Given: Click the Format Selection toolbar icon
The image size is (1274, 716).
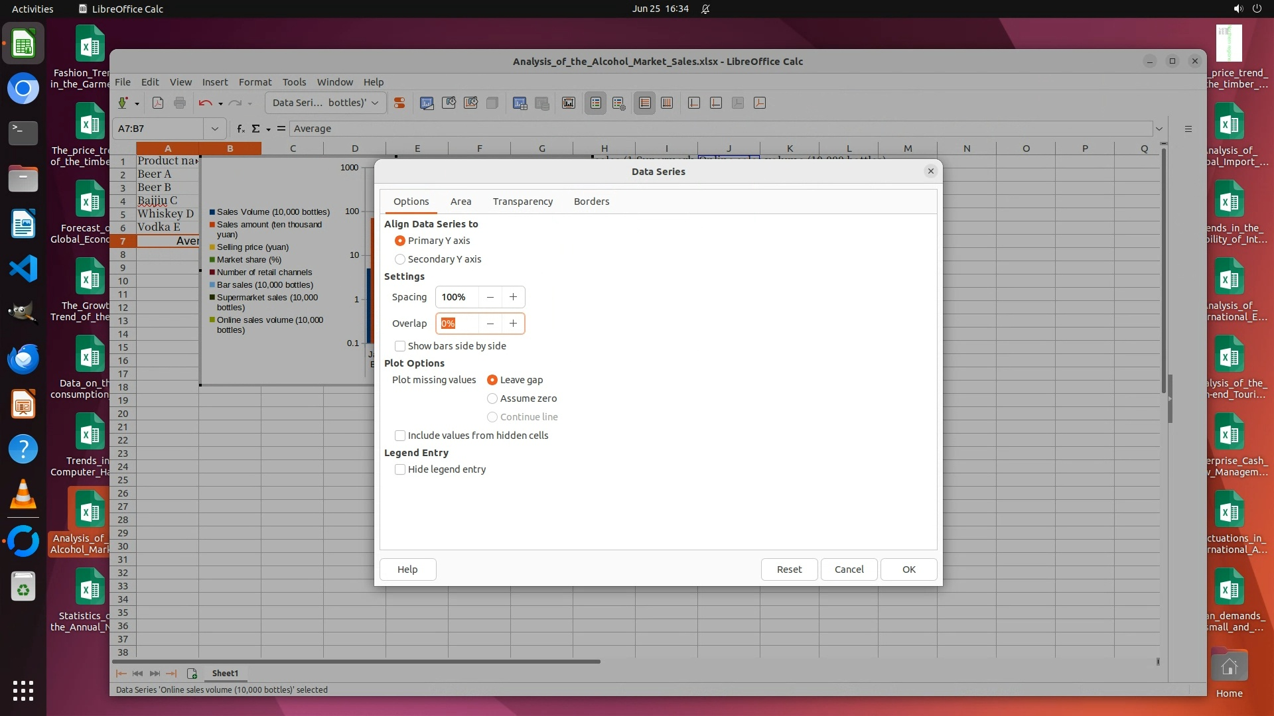Looking at the screenshot, I should (399, 103).
